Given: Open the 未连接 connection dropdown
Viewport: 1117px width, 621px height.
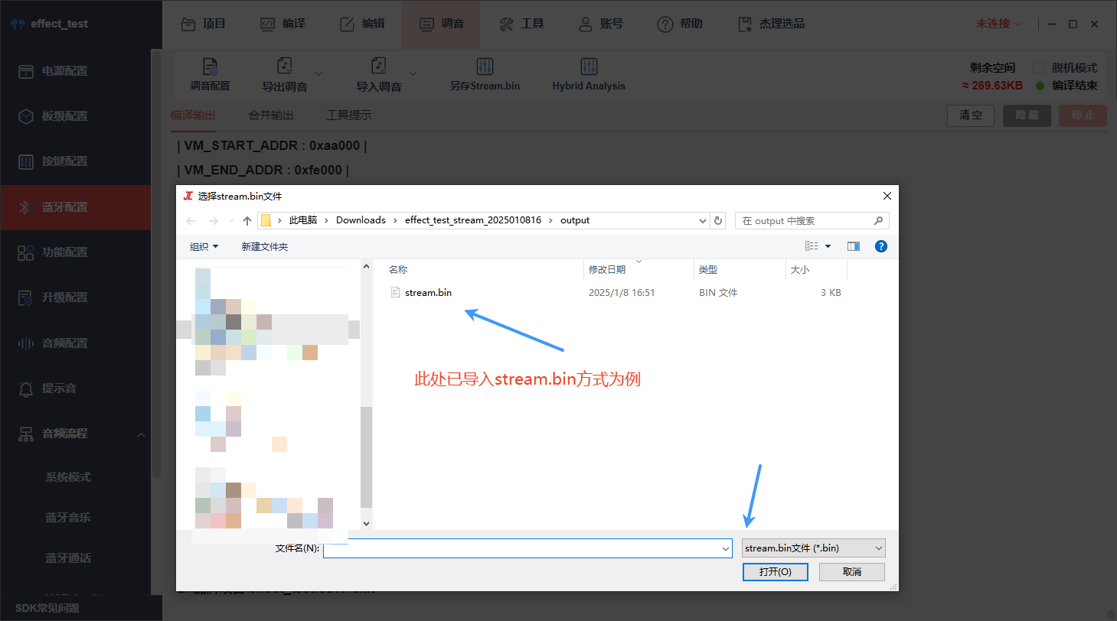Looking at the screenshot, I should [x=998, y=24].
